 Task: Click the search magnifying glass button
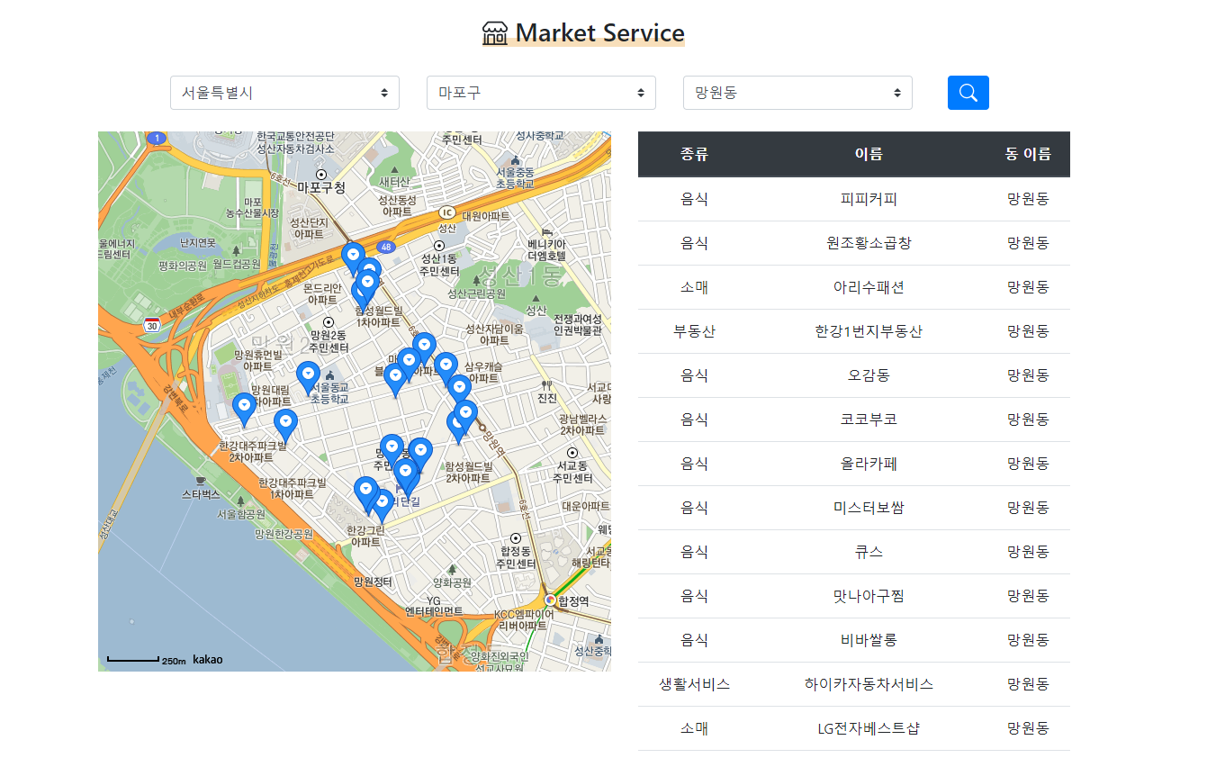coord(968,92)
